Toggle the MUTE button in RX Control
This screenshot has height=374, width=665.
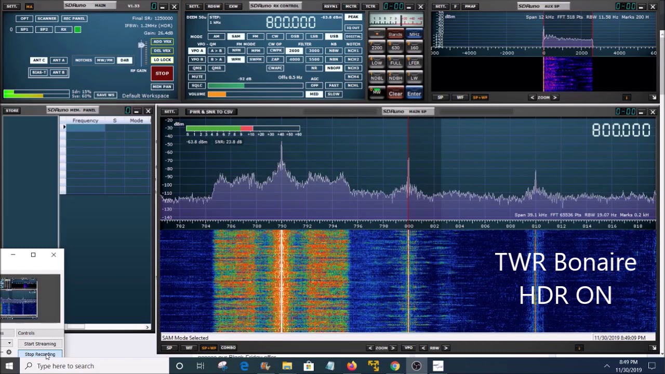[197, 77]
